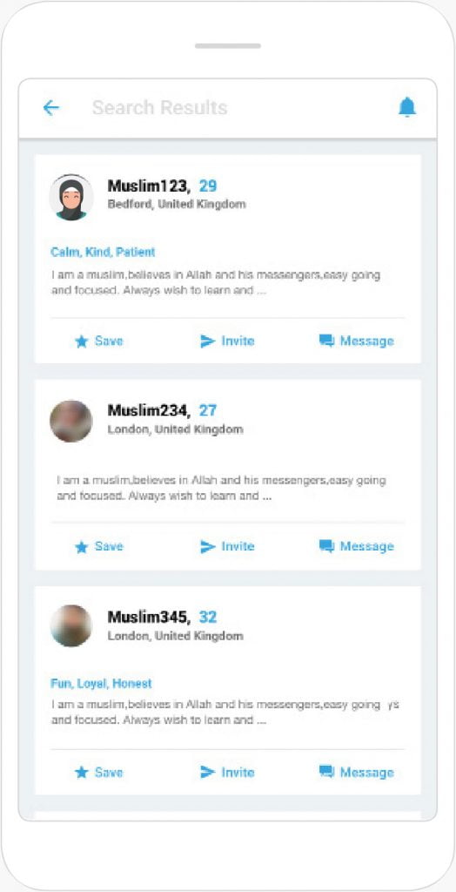The width and height of the screenshot is (456, 892).
Task: Click the paper-plane invite icon for Muslim234
Action: (208, 547)
